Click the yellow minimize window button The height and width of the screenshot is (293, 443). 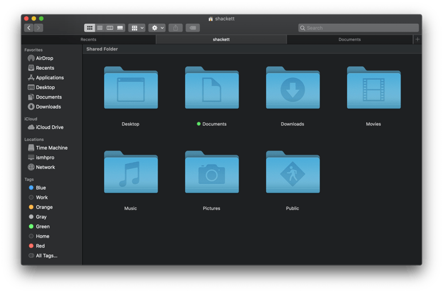point(34,19)
